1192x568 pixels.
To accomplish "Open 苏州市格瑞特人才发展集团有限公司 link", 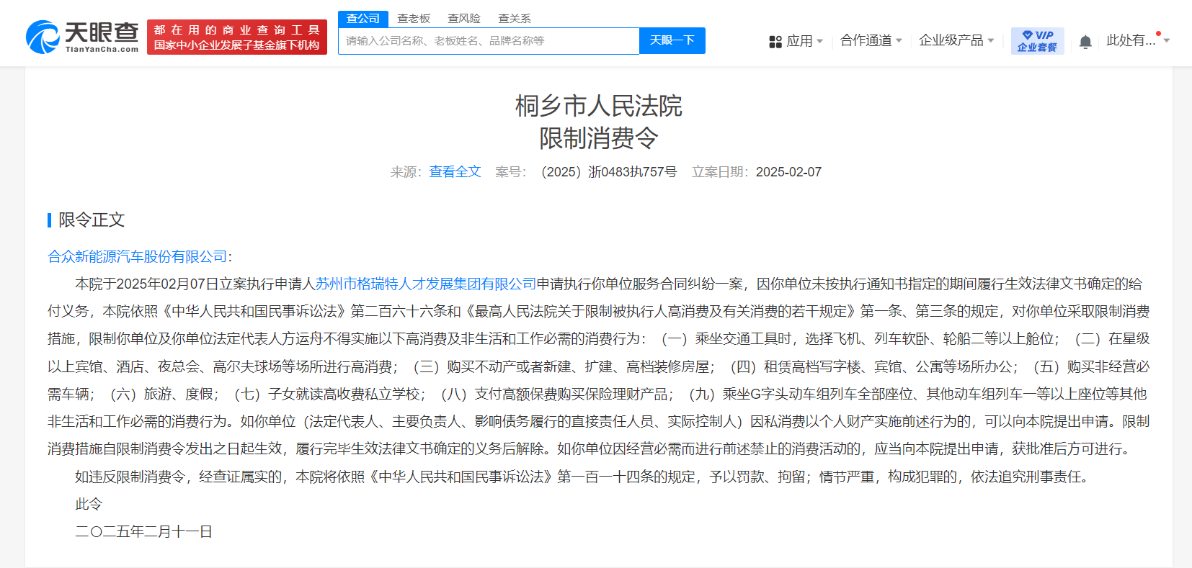I will click(x=426, y=284).
